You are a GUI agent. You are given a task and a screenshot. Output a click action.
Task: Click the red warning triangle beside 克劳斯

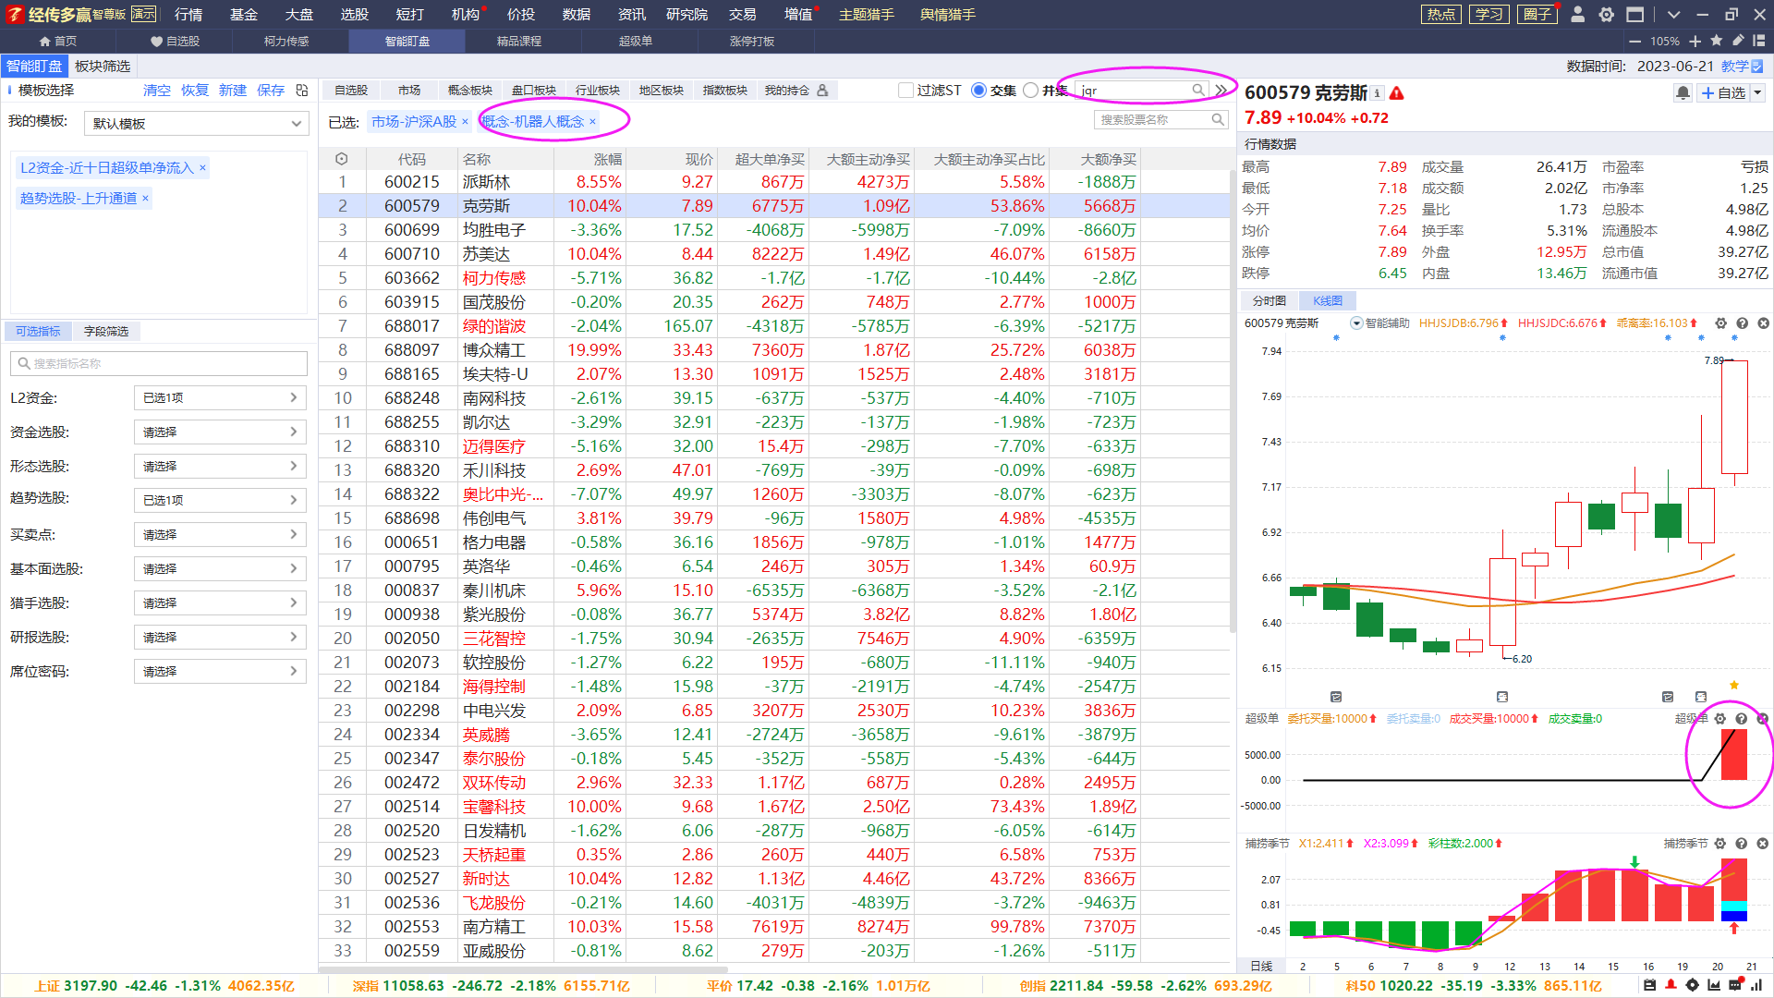[1397, 92]
